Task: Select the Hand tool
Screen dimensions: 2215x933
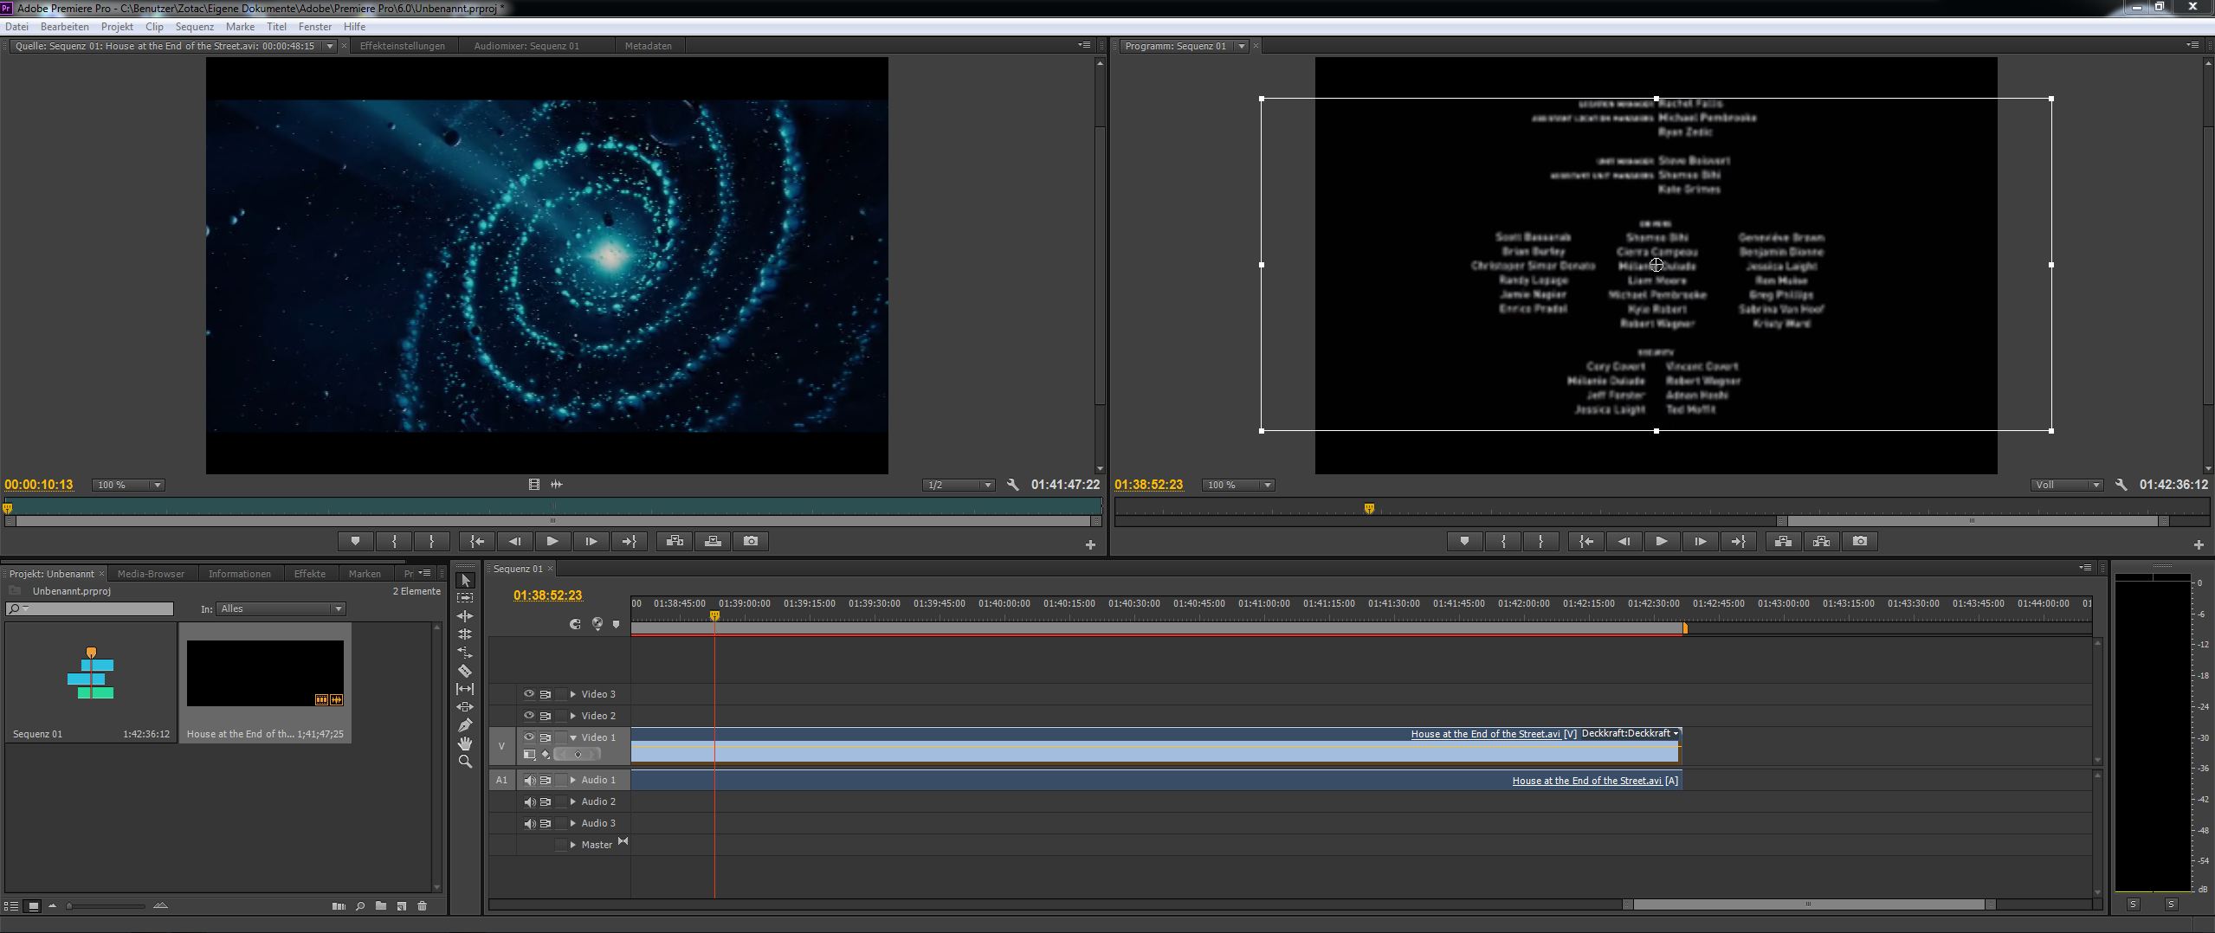Action: coord(465,743)
